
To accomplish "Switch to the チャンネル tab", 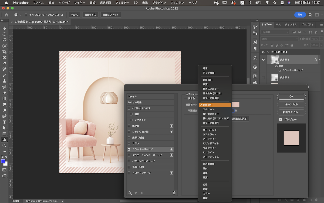I will tap(291, 25).
